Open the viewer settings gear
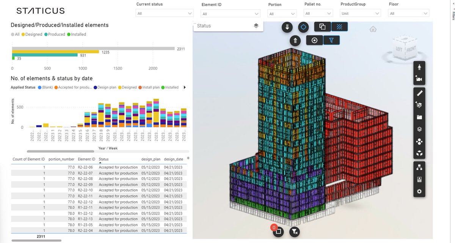Image resolution: width=455 pixels, height=243 pixels. click(419, 191)
